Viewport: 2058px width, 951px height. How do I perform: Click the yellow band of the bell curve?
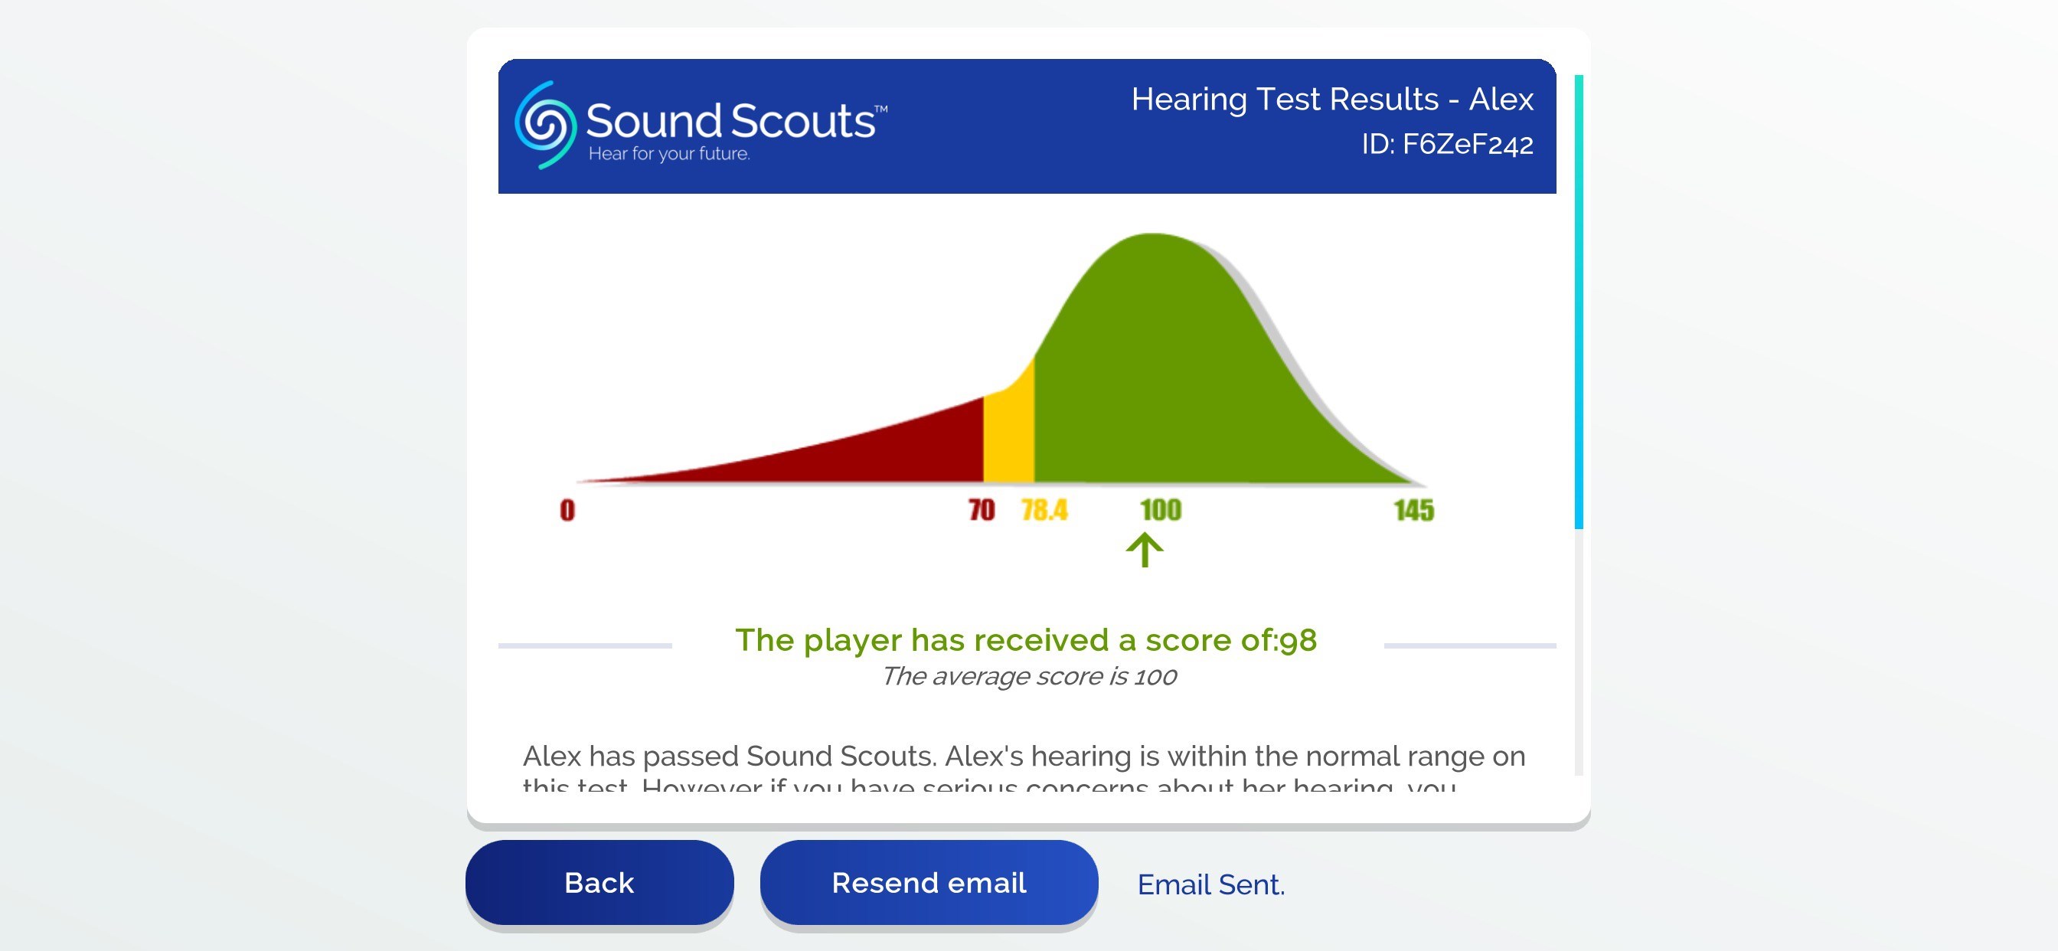1008,432
